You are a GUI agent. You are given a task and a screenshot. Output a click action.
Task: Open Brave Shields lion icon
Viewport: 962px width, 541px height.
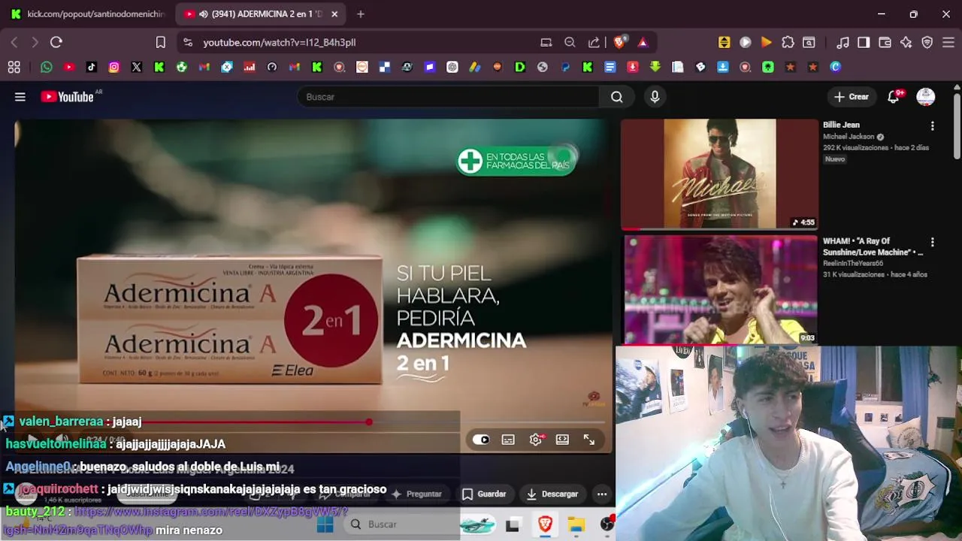click(619, 43)
